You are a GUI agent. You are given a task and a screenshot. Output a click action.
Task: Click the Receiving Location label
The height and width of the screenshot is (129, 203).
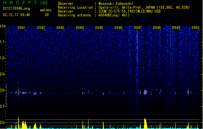75,7
